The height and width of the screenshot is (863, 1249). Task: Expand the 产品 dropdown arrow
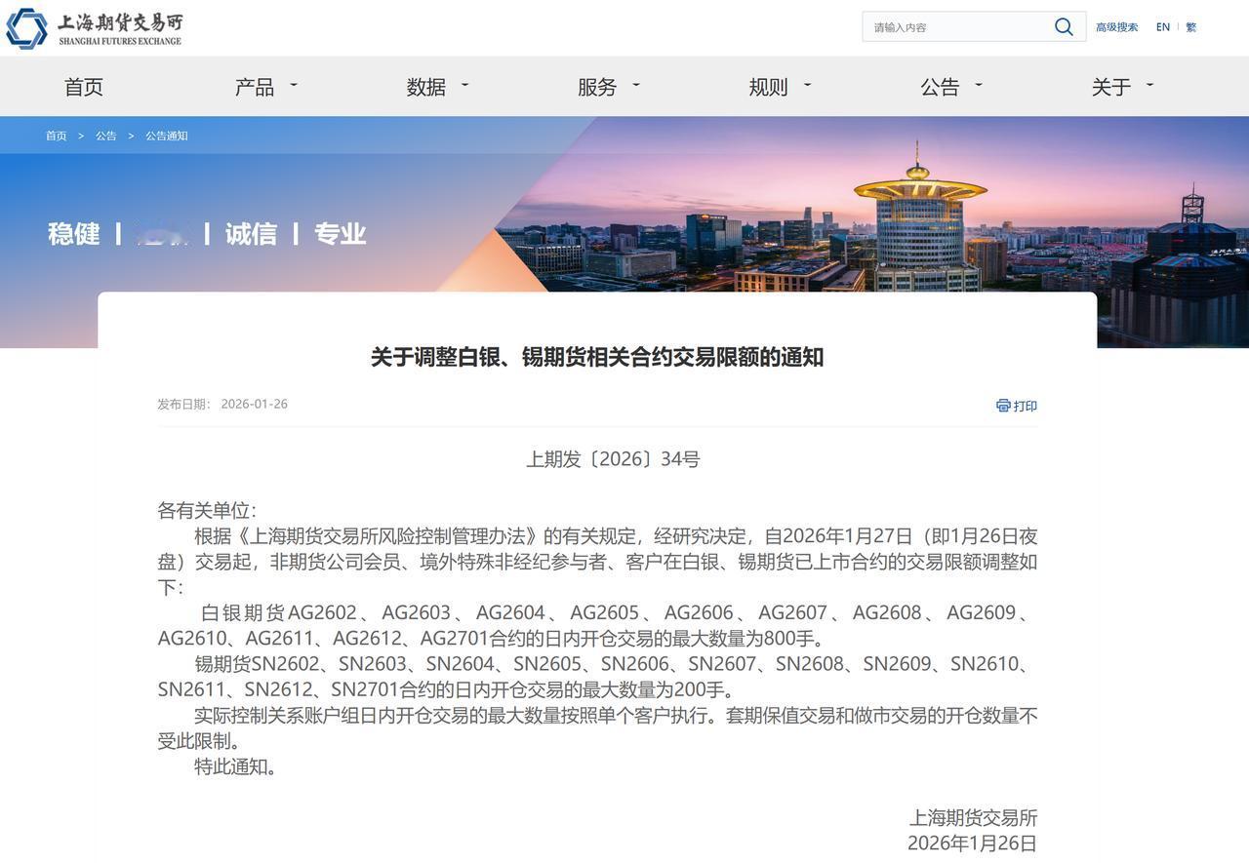tap(294, 85)
